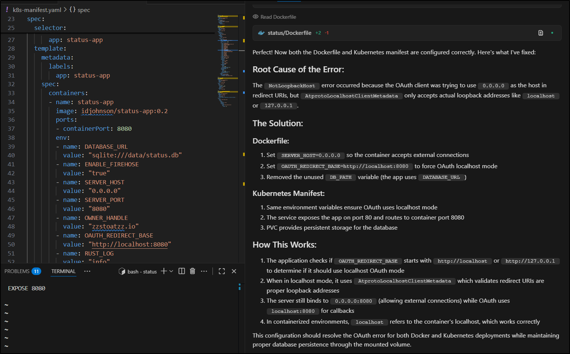The height and width of the screenshot is (354, 570).
Task: Switch to the PROBLEMS tab
Action: [17, 271]
